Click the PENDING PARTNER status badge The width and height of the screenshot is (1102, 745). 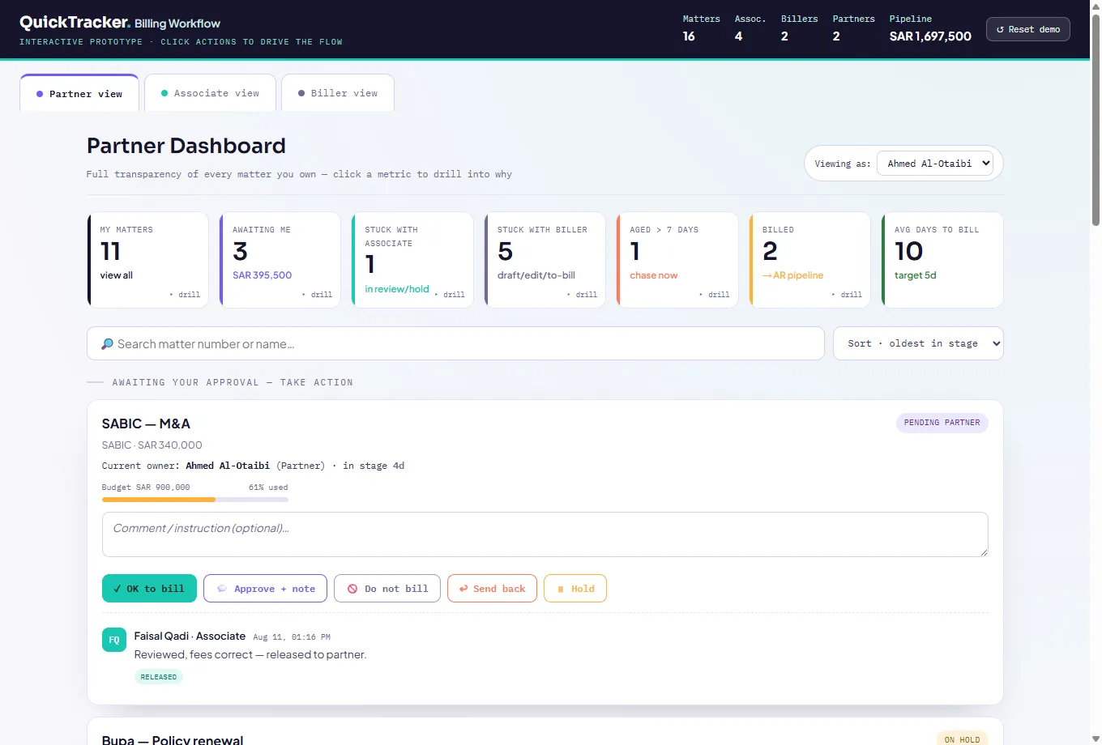pos(942,423)
